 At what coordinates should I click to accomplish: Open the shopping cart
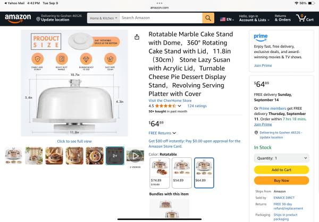point(304,18)
